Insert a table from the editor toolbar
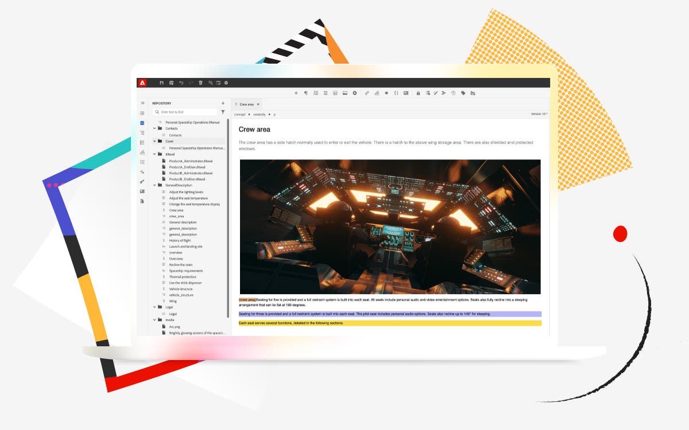Image resolution: width=689 pixels, height=430 pixels. point(335,92)
